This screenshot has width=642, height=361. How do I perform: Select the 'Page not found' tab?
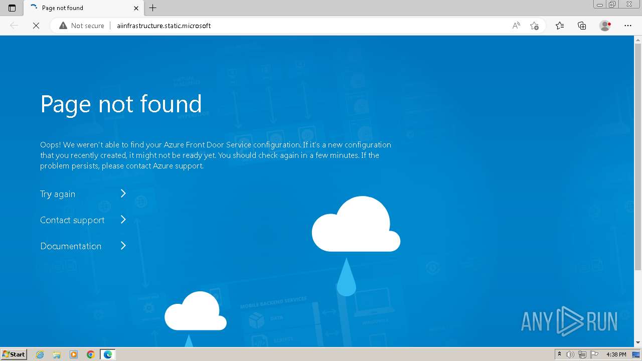(84, 8)
